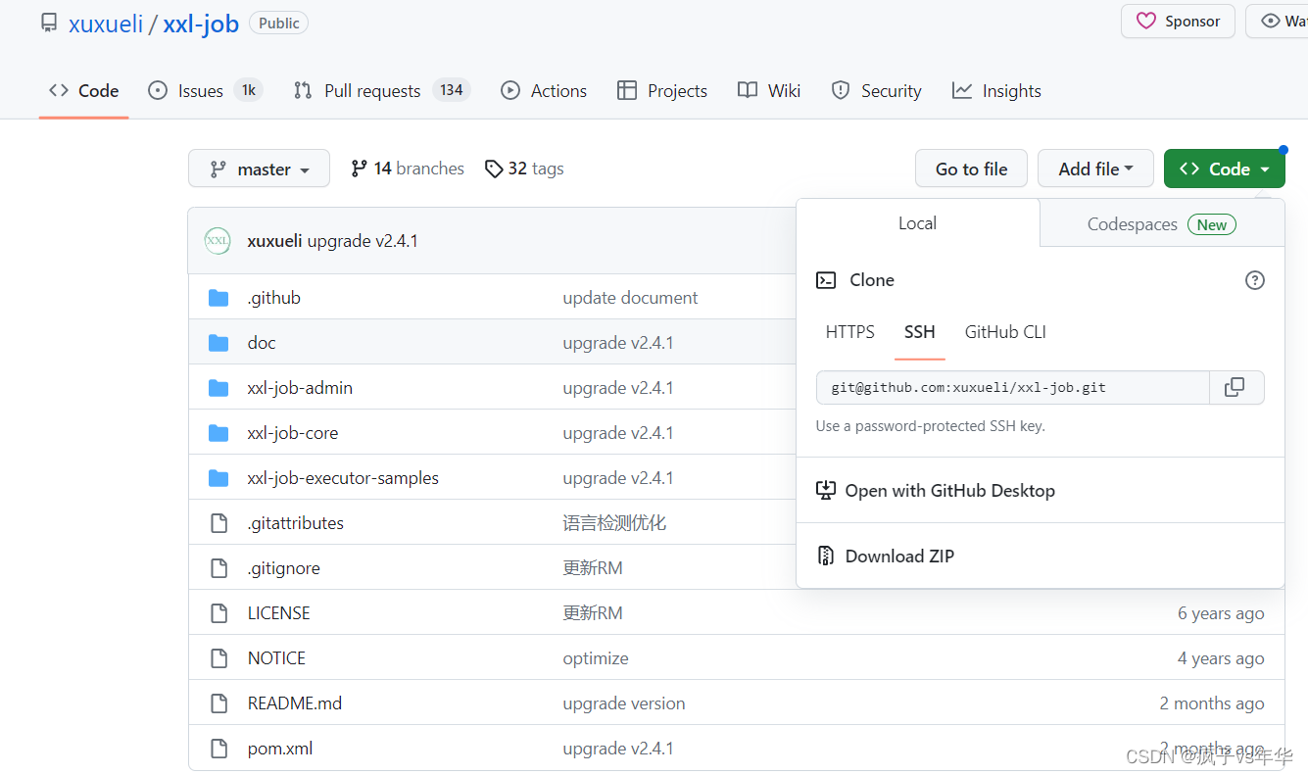This screenshot has width=1308, height=775.
Task: Click the terminal icon next to Clone
Action: tap(826, 280)
